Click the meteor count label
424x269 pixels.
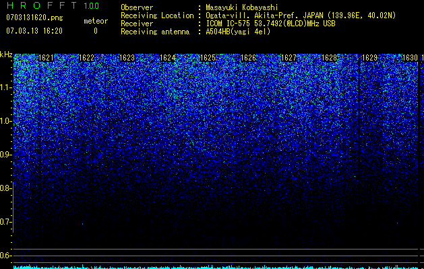point(96,21)
